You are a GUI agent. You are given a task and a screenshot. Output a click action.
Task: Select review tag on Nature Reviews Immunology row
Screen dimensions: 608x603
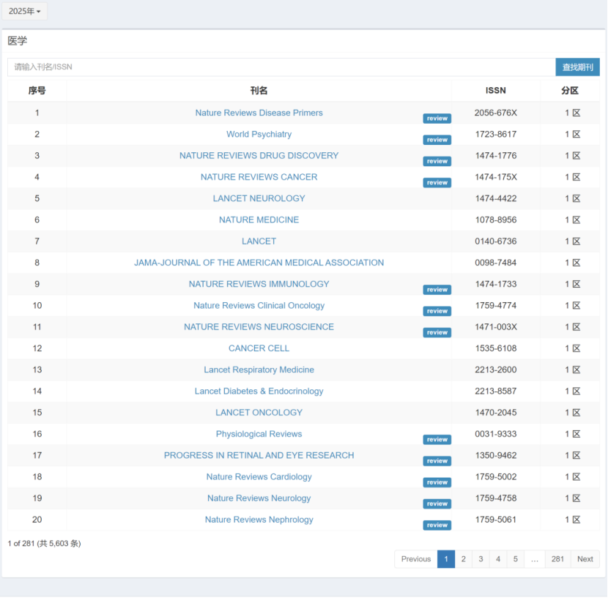pos(437,290)
